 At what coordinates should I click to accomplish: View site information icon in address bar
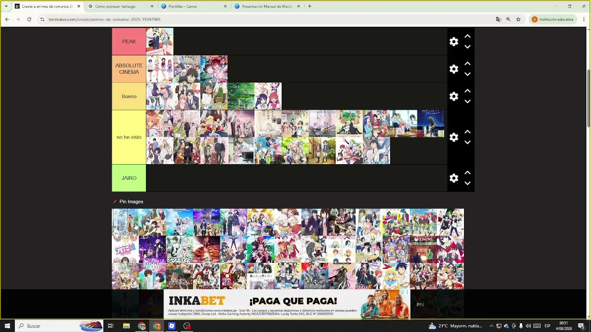pyautogui.click(x=42, y=19)
